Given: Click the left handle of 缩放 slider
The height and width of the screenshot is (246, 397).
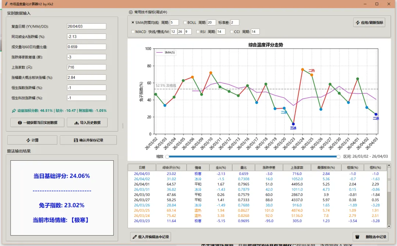Looking at the screenshot, I should (167, 157).
